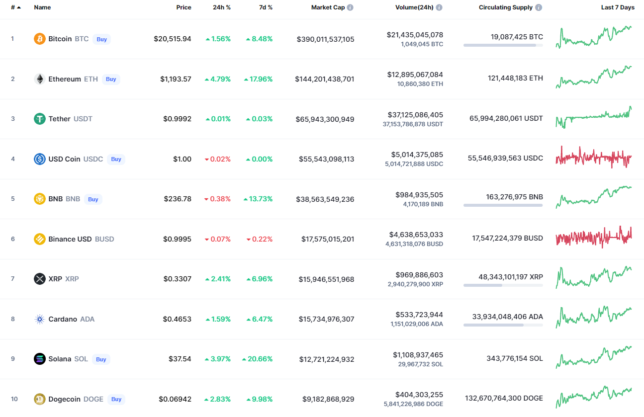Open Solana 7-day sparkline chart
The width and height of the screenshot is (644, 417).
[x=594, y=358]
